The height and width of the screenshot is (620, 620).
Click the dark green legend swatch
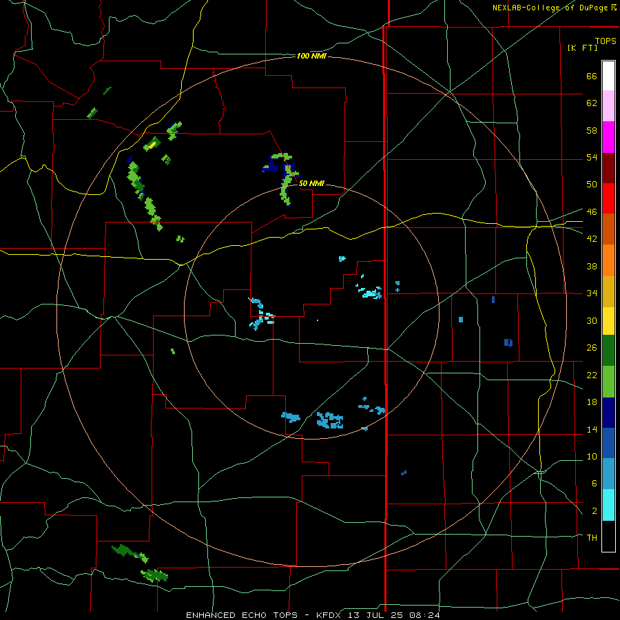pyautogui.click(x=608, y=351)
